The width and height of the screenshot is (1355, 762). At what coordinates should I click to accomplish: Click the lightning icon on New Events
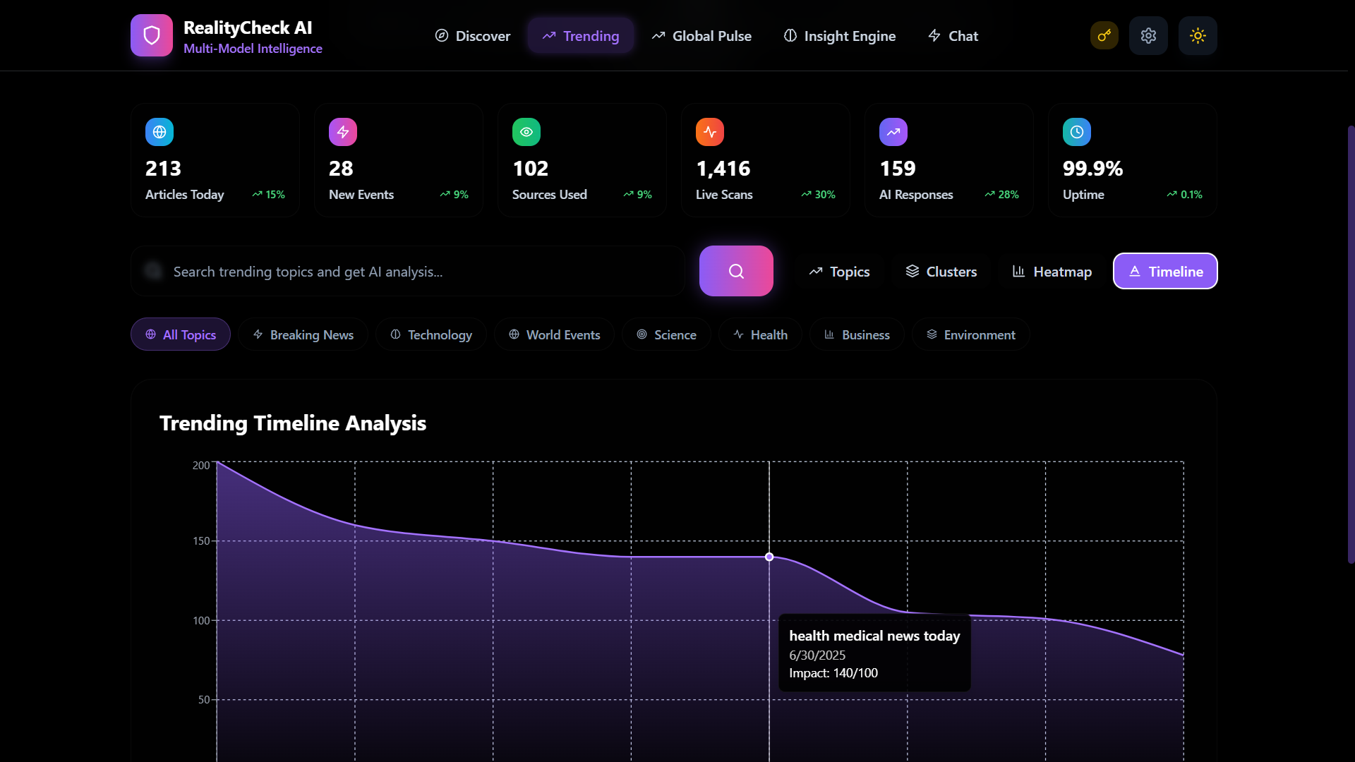[343, 132]
